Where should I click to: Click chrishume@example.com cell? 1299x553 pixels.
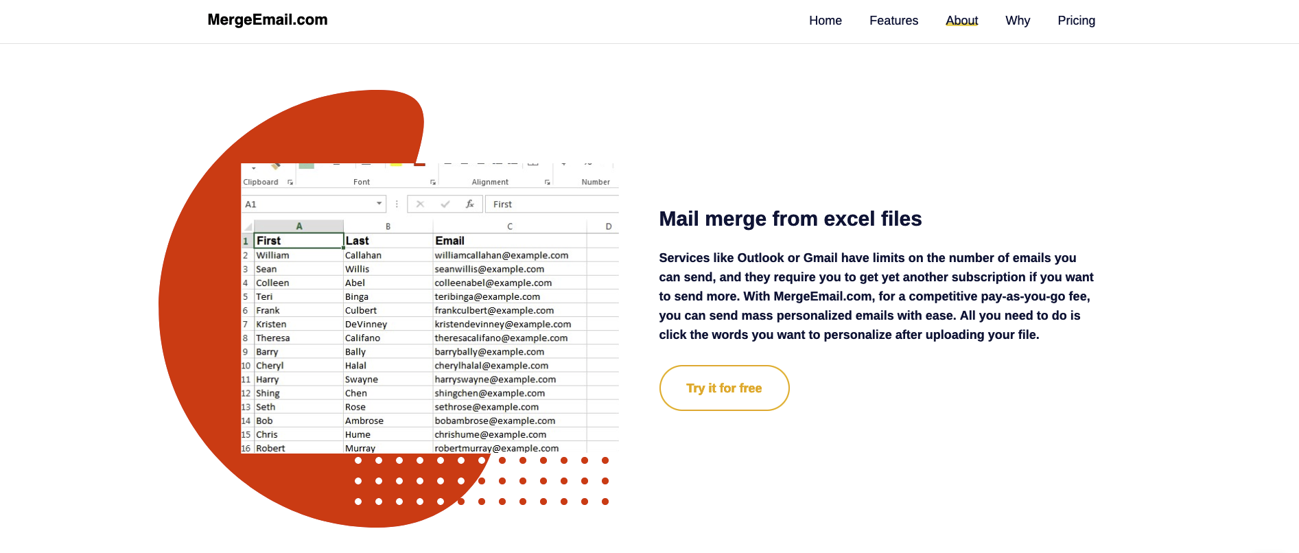510,434
